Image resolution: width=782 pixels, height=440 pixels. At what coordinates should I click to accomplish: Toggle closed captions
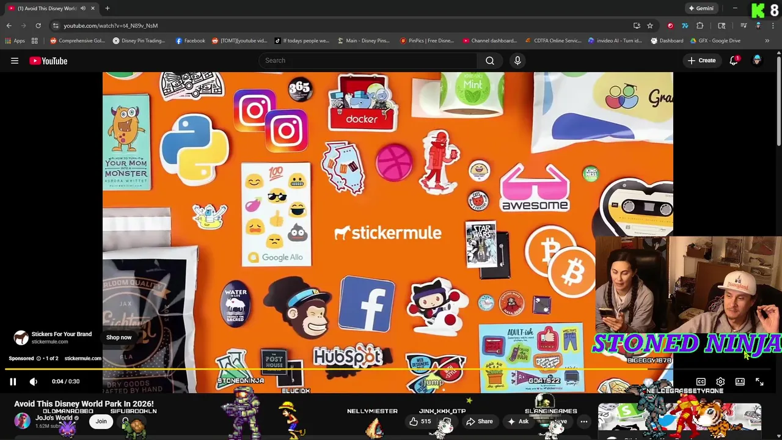pyautogui.click(x=701, y=381)
